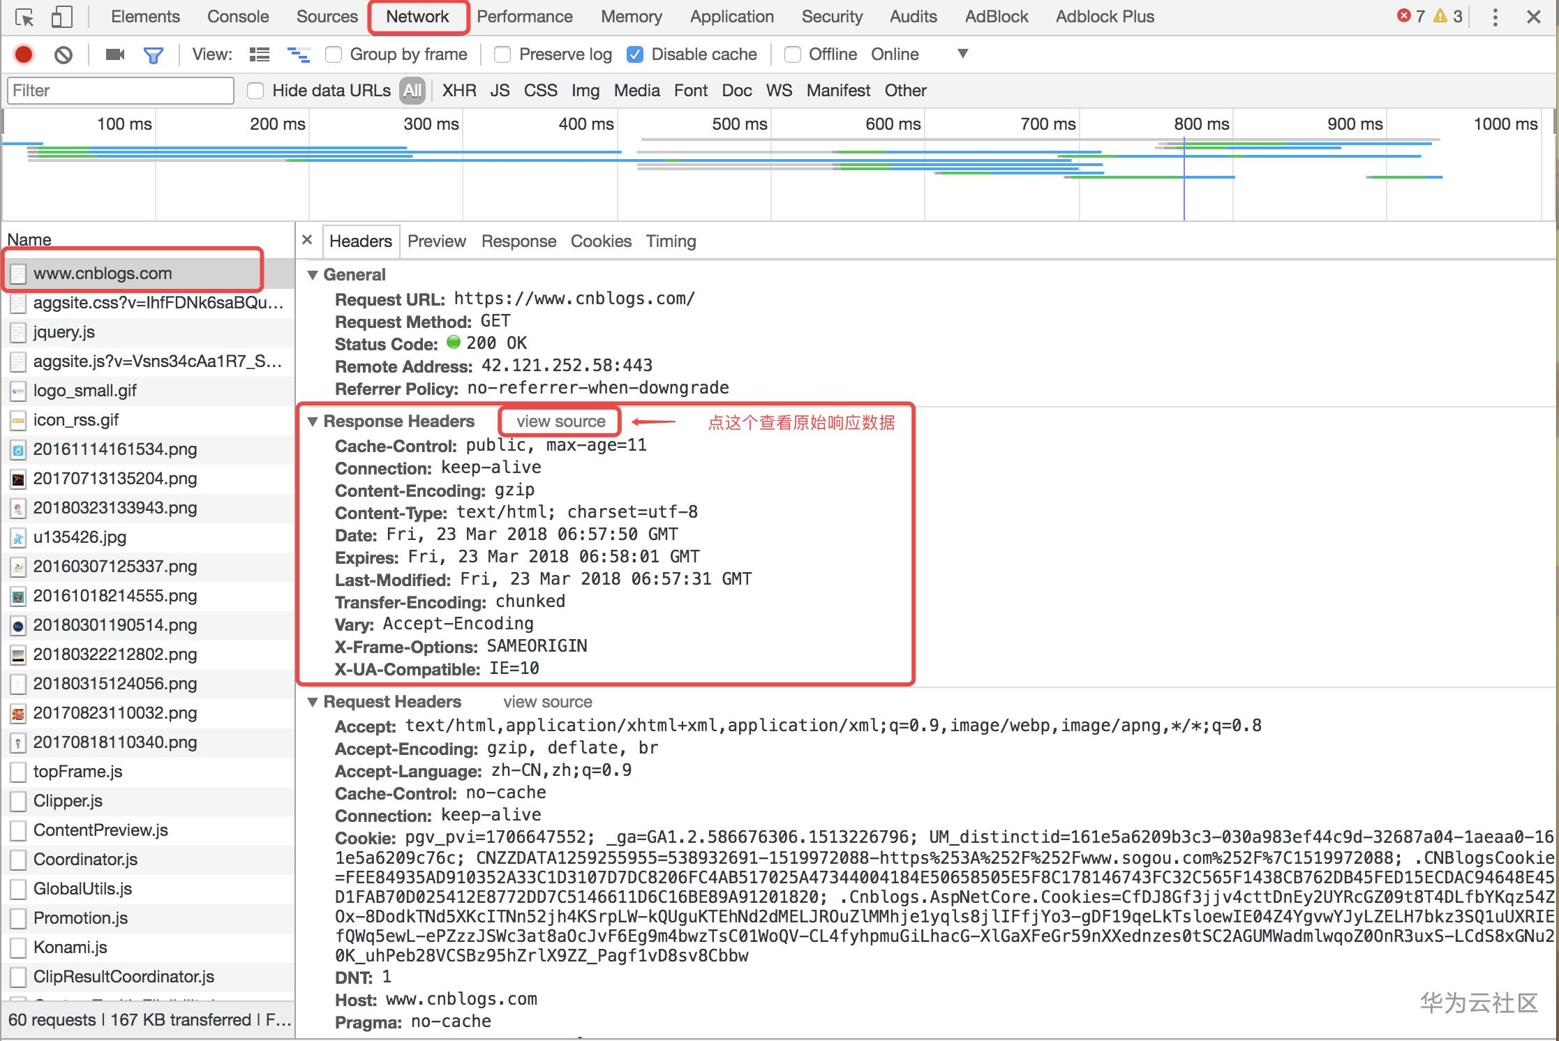Click the inspect element cursor icon

click(24, 17)
